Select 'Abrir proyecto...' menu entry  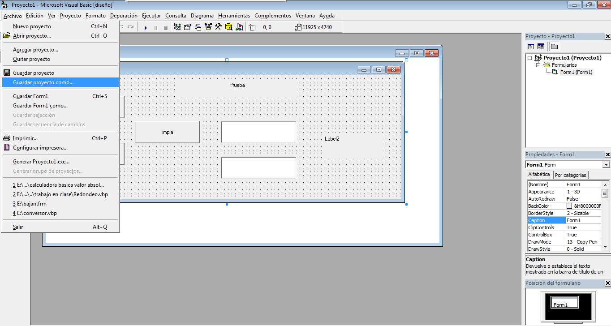(60, 36)
